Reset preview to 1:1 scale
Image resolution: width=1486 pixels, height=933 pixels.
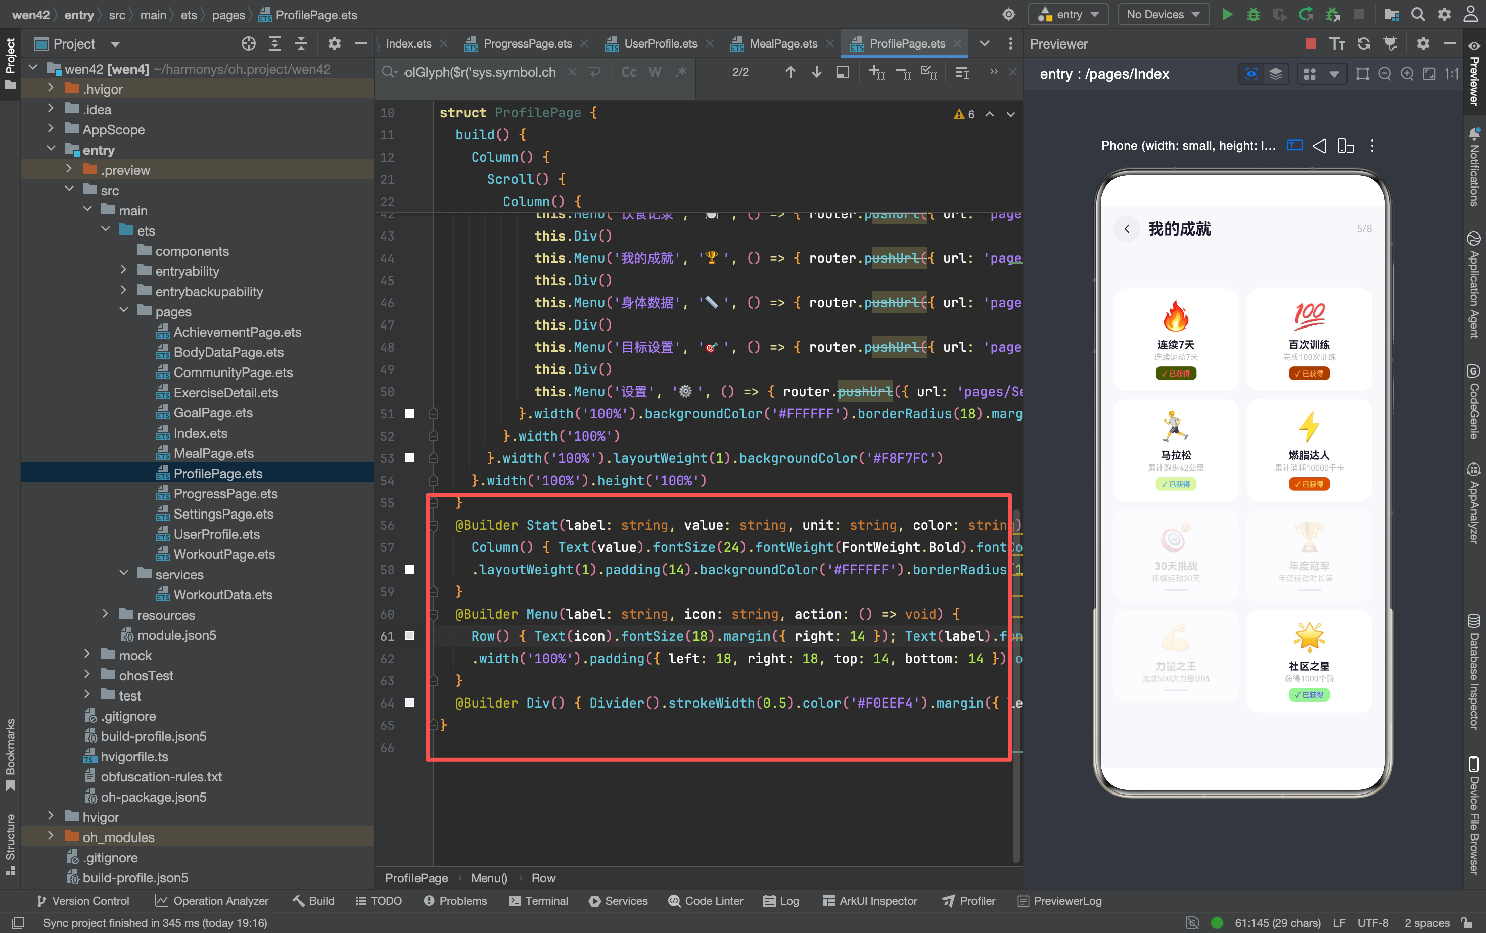point(1452,74)
